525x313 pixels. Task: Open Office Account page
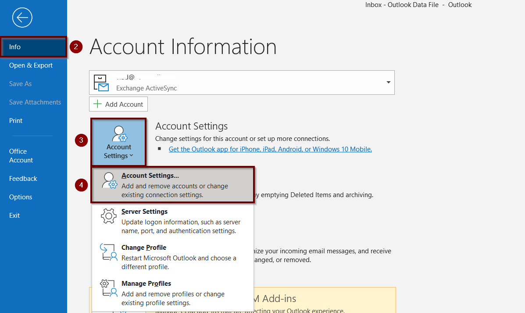pyautogui.click(x=21, y=156)
